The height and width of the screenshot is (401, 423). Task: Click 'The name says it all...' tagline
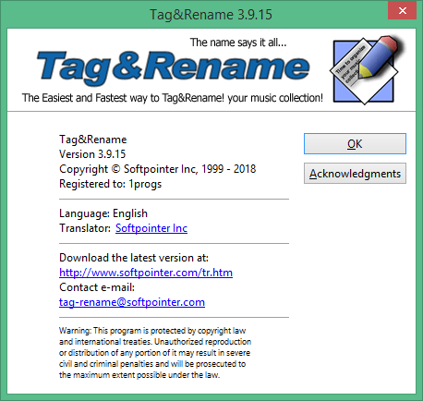coord(238,43)
